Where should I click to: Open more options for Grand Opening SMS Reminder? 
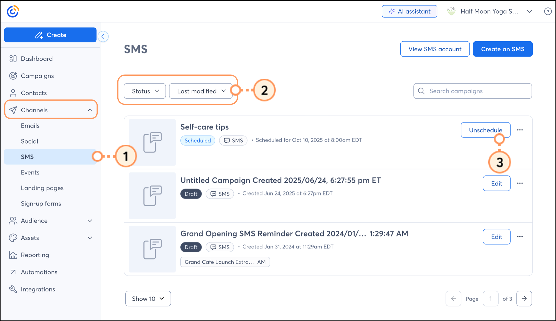(x=520, y=237)
